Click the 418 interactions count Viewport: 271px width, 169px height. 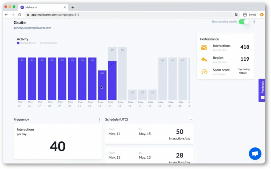click(x=245, y=47)
